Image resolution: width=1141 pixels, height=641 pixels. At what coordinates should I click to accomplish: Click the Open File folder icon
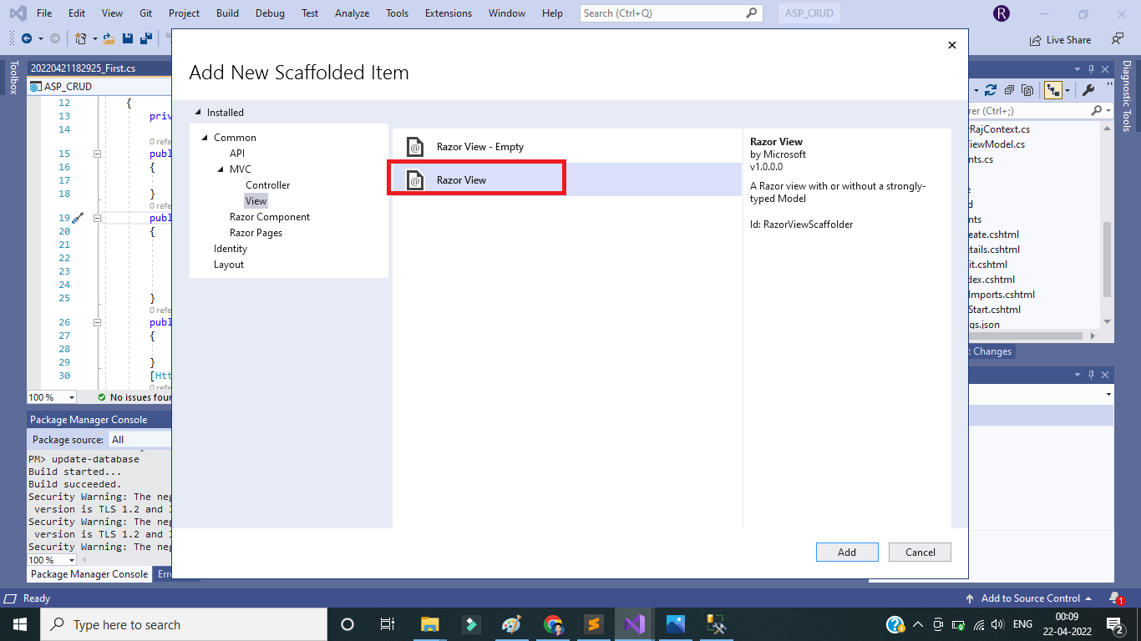(x=111, y=38)
